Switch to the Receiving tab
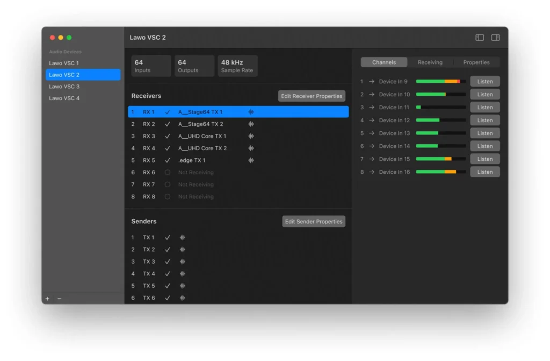Image resolution: width=550 pixels, height=361 pixels. pos(430,62)
